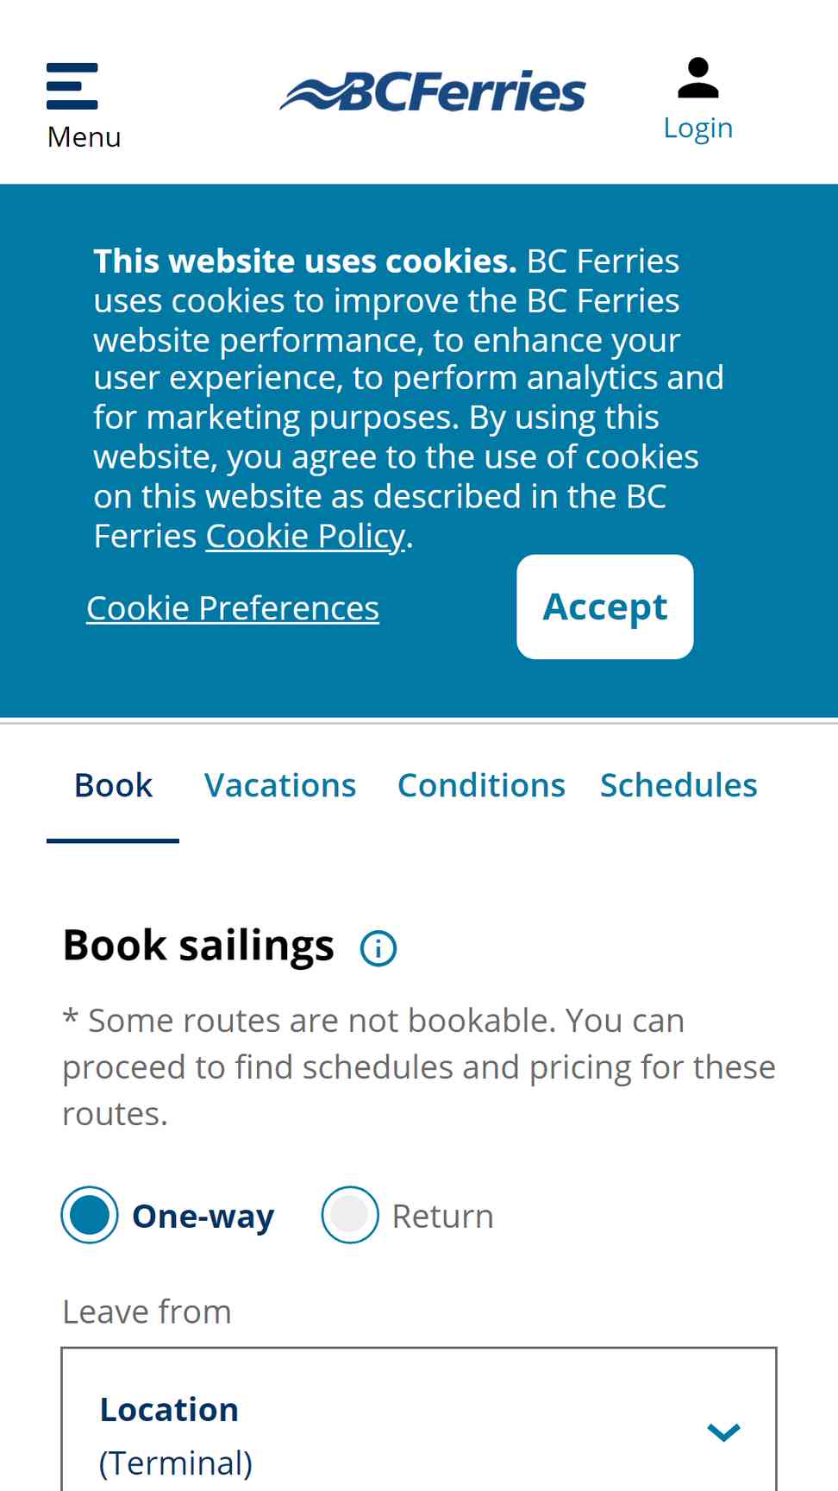Select the Book tab
The height and width of the screenshot is (1491, 838).
(113, 785)
